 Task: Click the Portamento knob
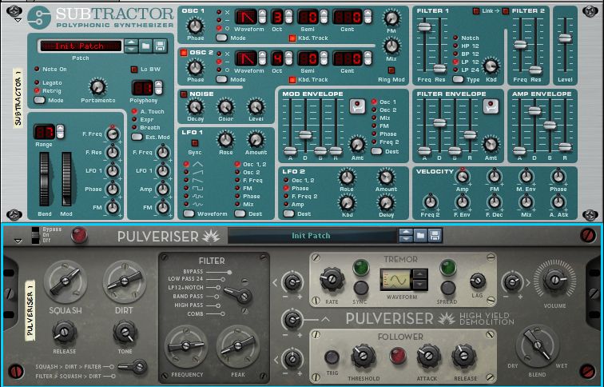pyautogui.click(x=97, y=87)
